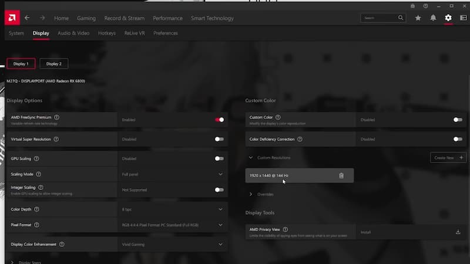Click the Display settings tab

pos(41,33)
